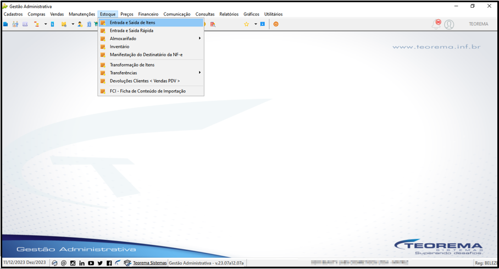Open the Cadastros menu
Image resolution: width=499 pixels, height=269 pixels.
13,14
